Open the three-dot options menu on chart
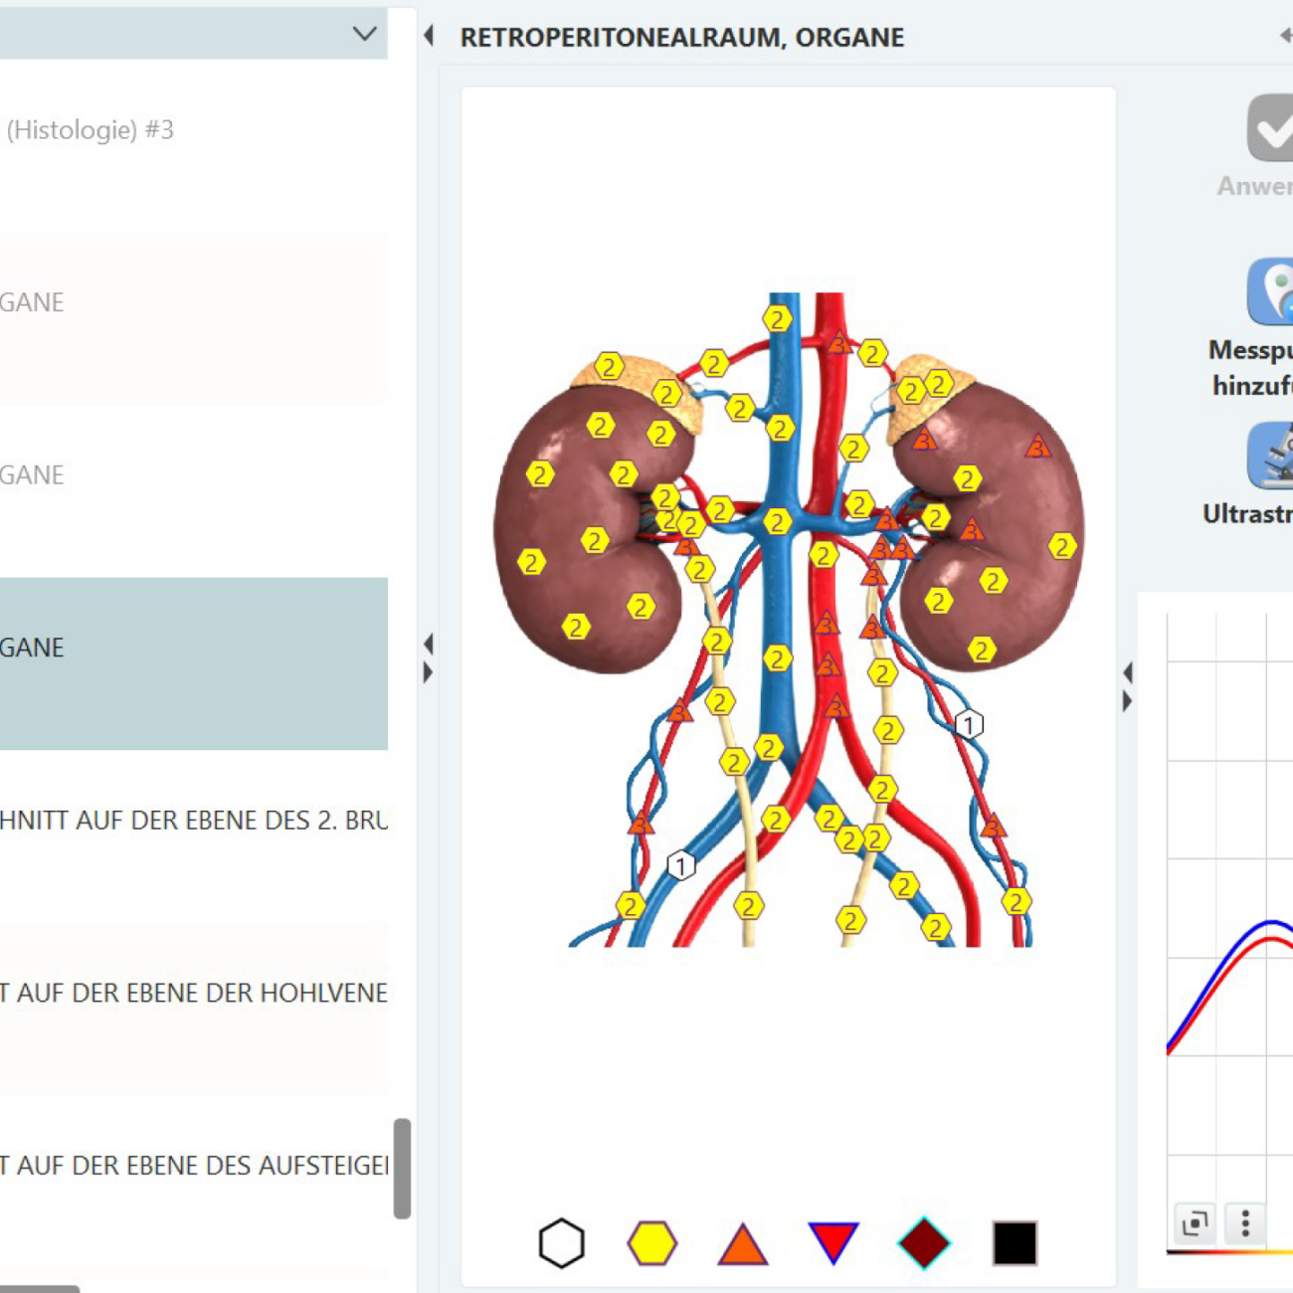This screenshot has width=1293, height=1293. coord(1245,1222)
